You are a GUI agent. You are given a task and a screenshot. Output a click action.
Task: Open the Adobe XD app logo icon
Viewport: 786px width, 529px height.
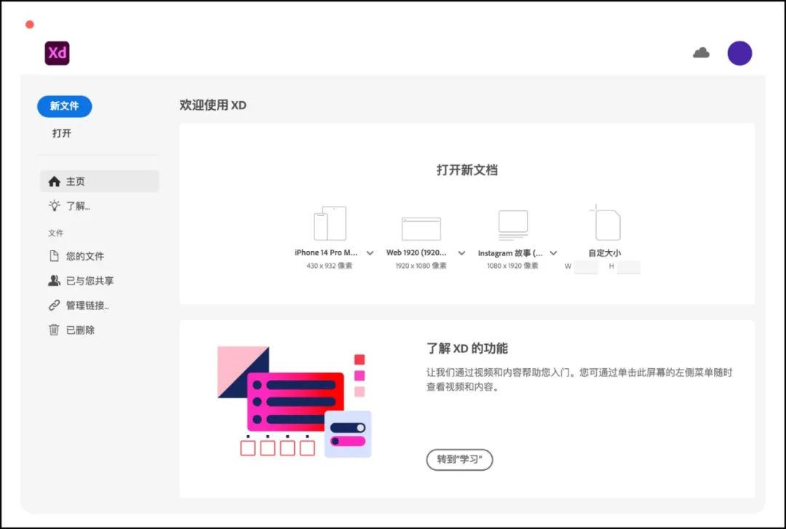[x=57, y=52]
